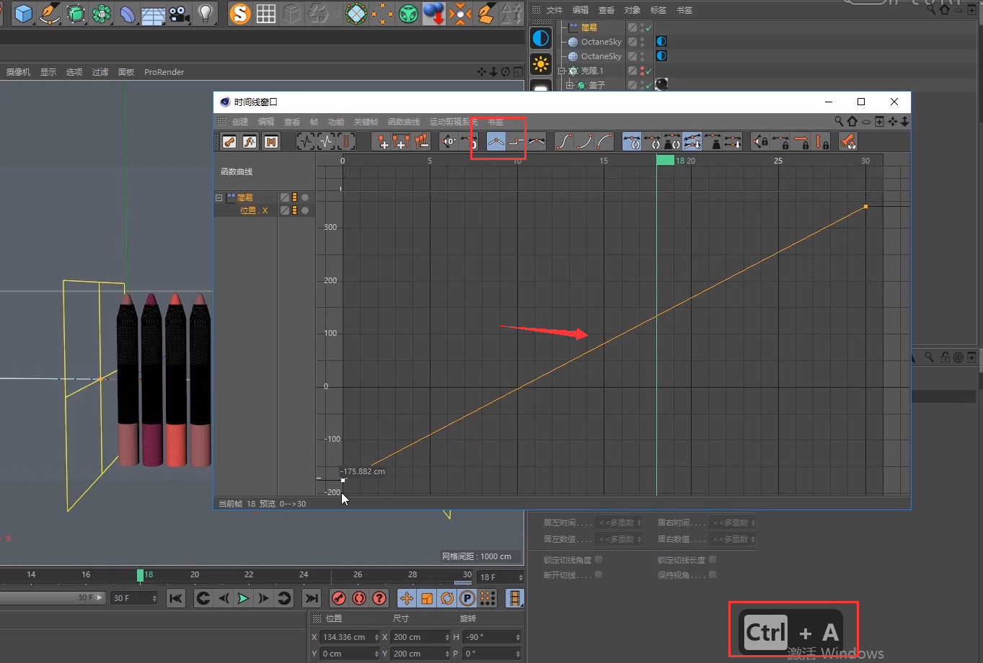Go to next key
This screenshot has height=663, width=983.
click(284, 598)
